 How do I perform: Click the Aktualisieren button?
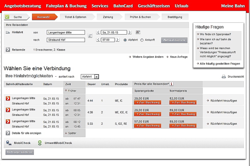pos(174,40)
